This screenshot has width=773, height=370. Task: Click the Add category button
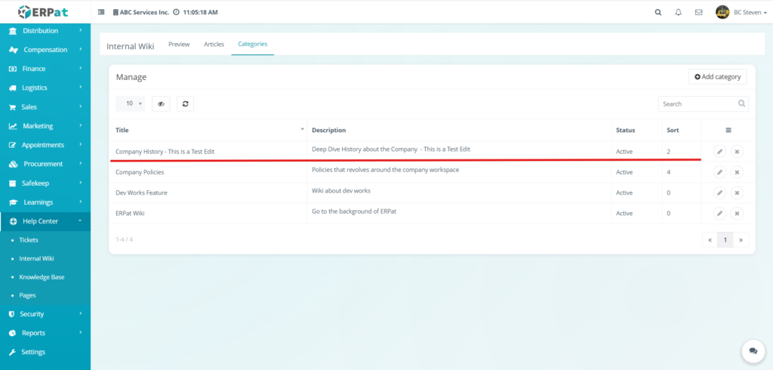(x=717, y=77)
